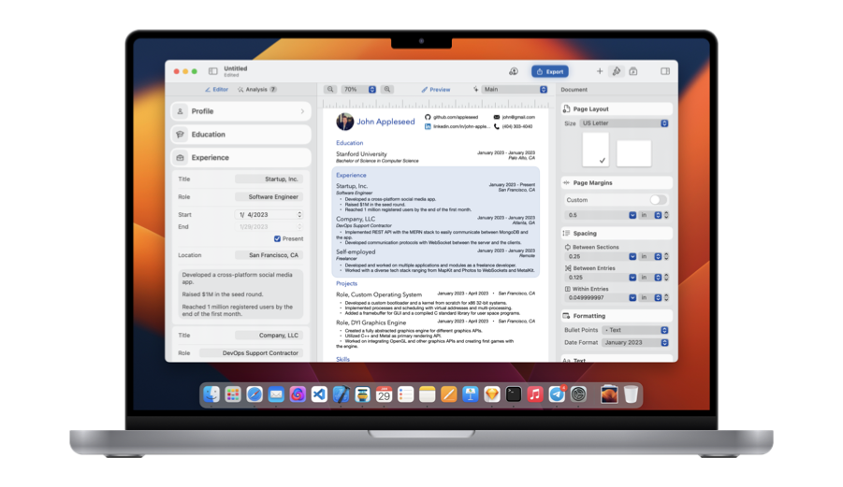
Task: Click the plus add icon in toolbar
Action: [x=600, y=71]
